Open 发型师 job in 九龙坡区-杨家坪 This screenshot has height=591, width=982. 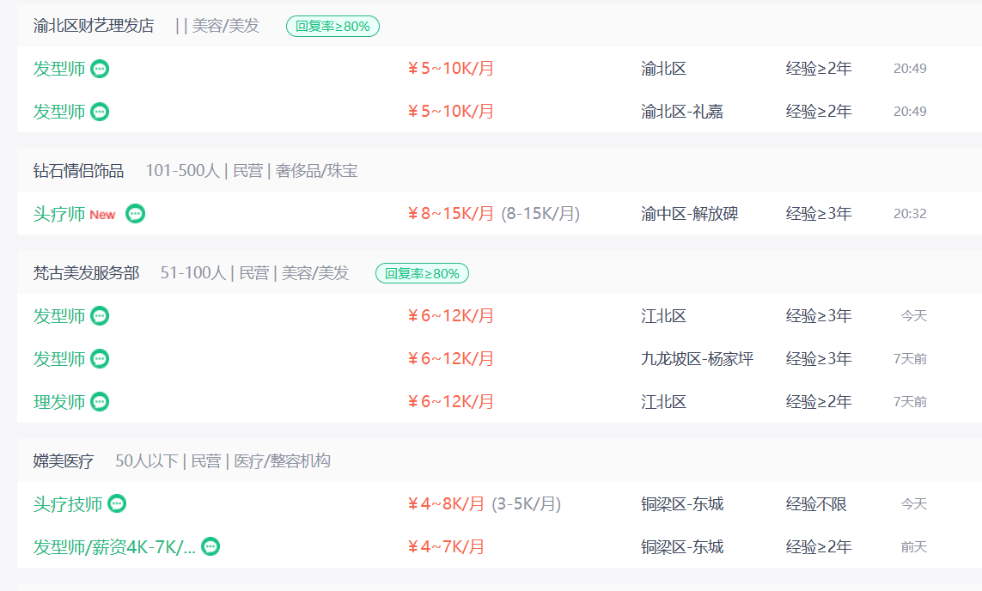[59, 359]
